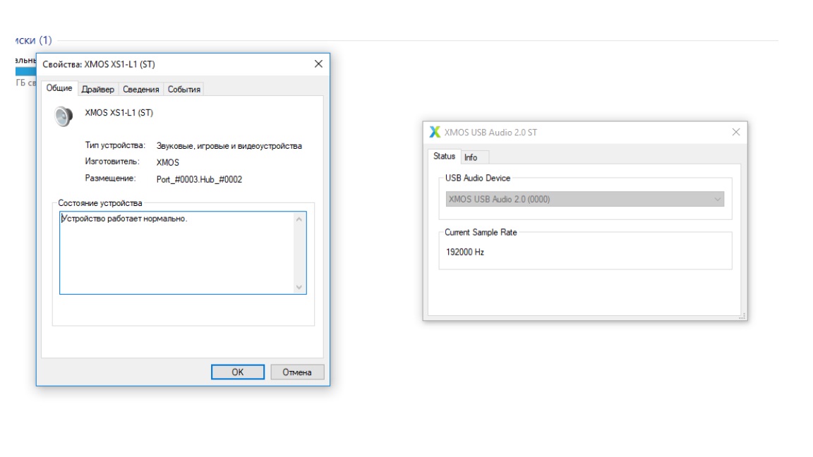Confirm with the OK button
The image size is (813, 457).
click(x=237, y=372)
